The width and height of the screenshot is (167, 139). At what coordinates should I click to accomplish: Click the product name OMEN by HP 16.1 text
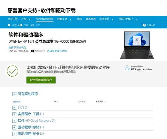click(x=47, y=41)
